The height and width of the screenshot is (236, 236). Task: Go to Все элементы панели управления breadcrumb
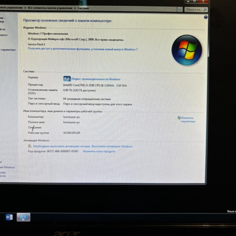[50, 8]
